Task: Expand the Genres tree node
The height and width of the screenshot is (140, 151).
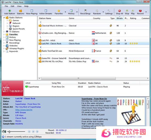Action: 7,20
